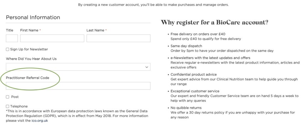
Task: Click into the First Name text field
Action: click(52, 38)
